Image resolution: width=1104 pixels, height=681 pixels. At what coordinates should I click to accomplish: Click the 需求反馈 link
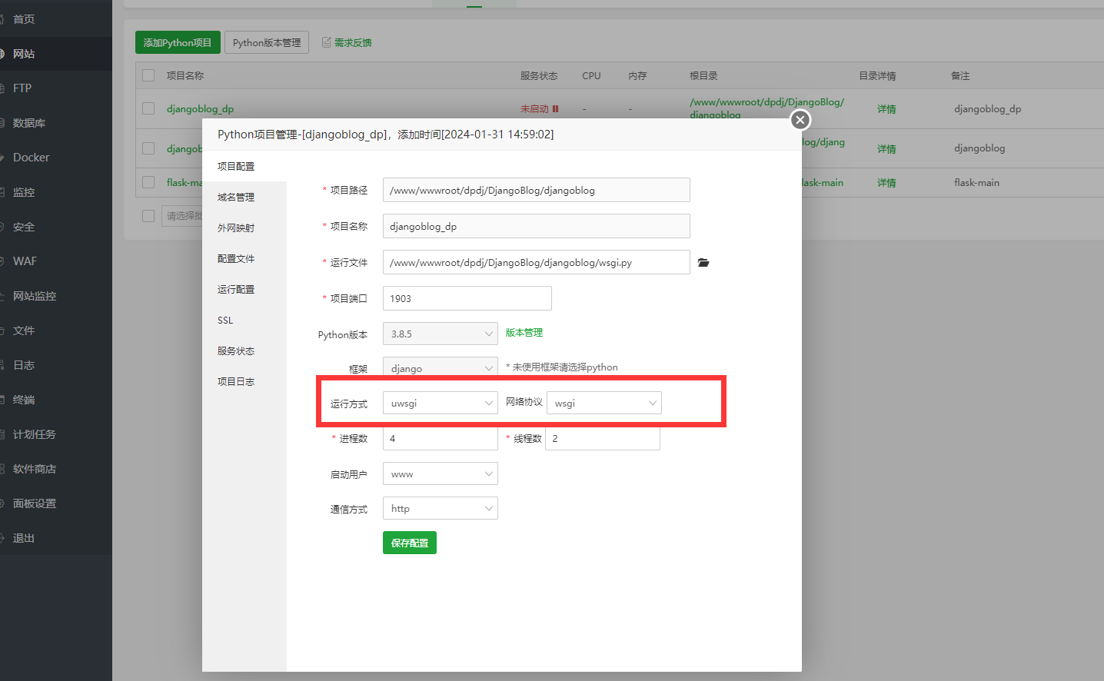coord(353,42)
